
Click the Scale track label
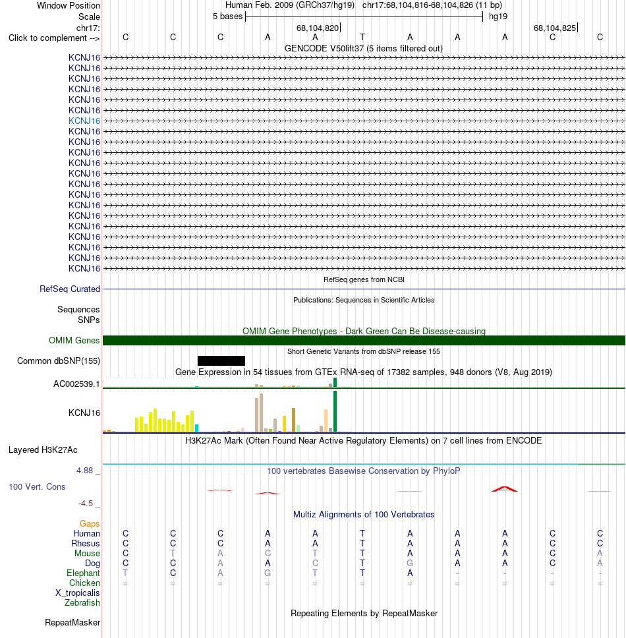89,16
